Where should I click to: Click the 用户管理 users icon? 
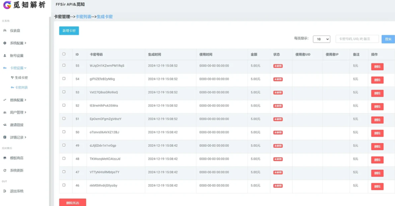tap(5, 113)
